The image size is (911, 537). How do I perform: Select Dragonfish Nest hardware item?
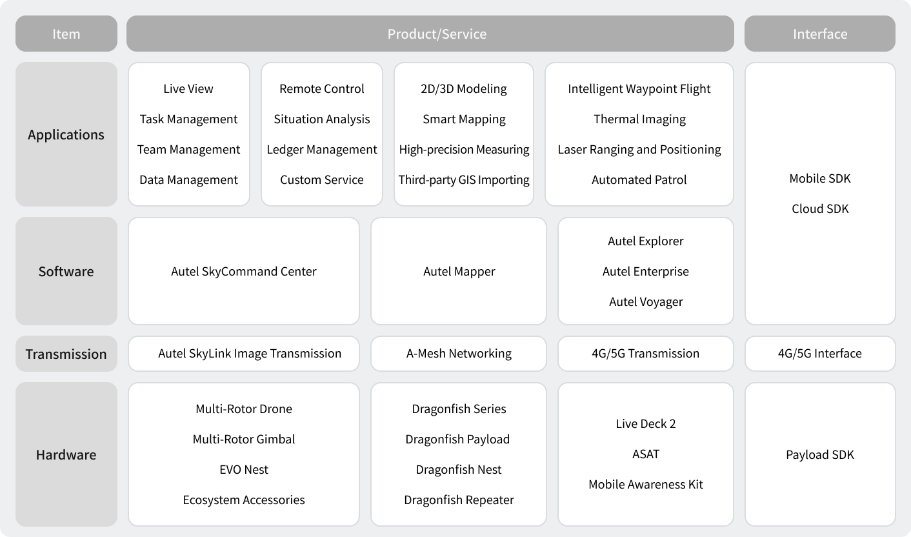(459, 469)
